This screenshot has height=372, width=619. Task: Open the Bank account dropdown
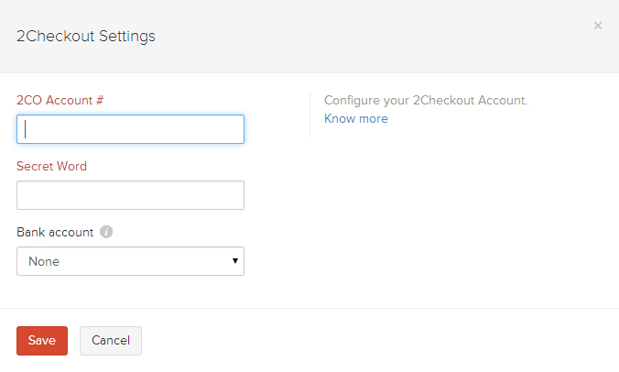tap(130, 261)
